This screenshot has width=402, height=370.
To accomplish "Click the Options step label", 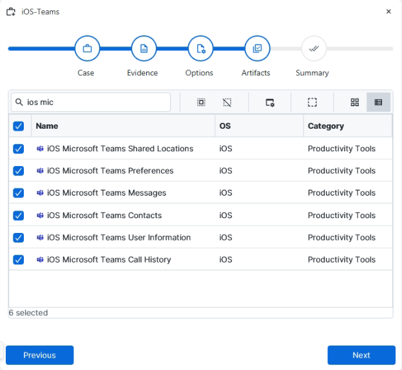I will point(199,73).
